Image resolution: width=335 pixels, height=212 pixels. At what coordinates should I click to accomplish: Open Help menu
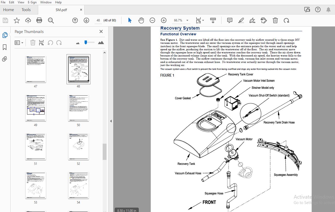click(x=59, y=2)
